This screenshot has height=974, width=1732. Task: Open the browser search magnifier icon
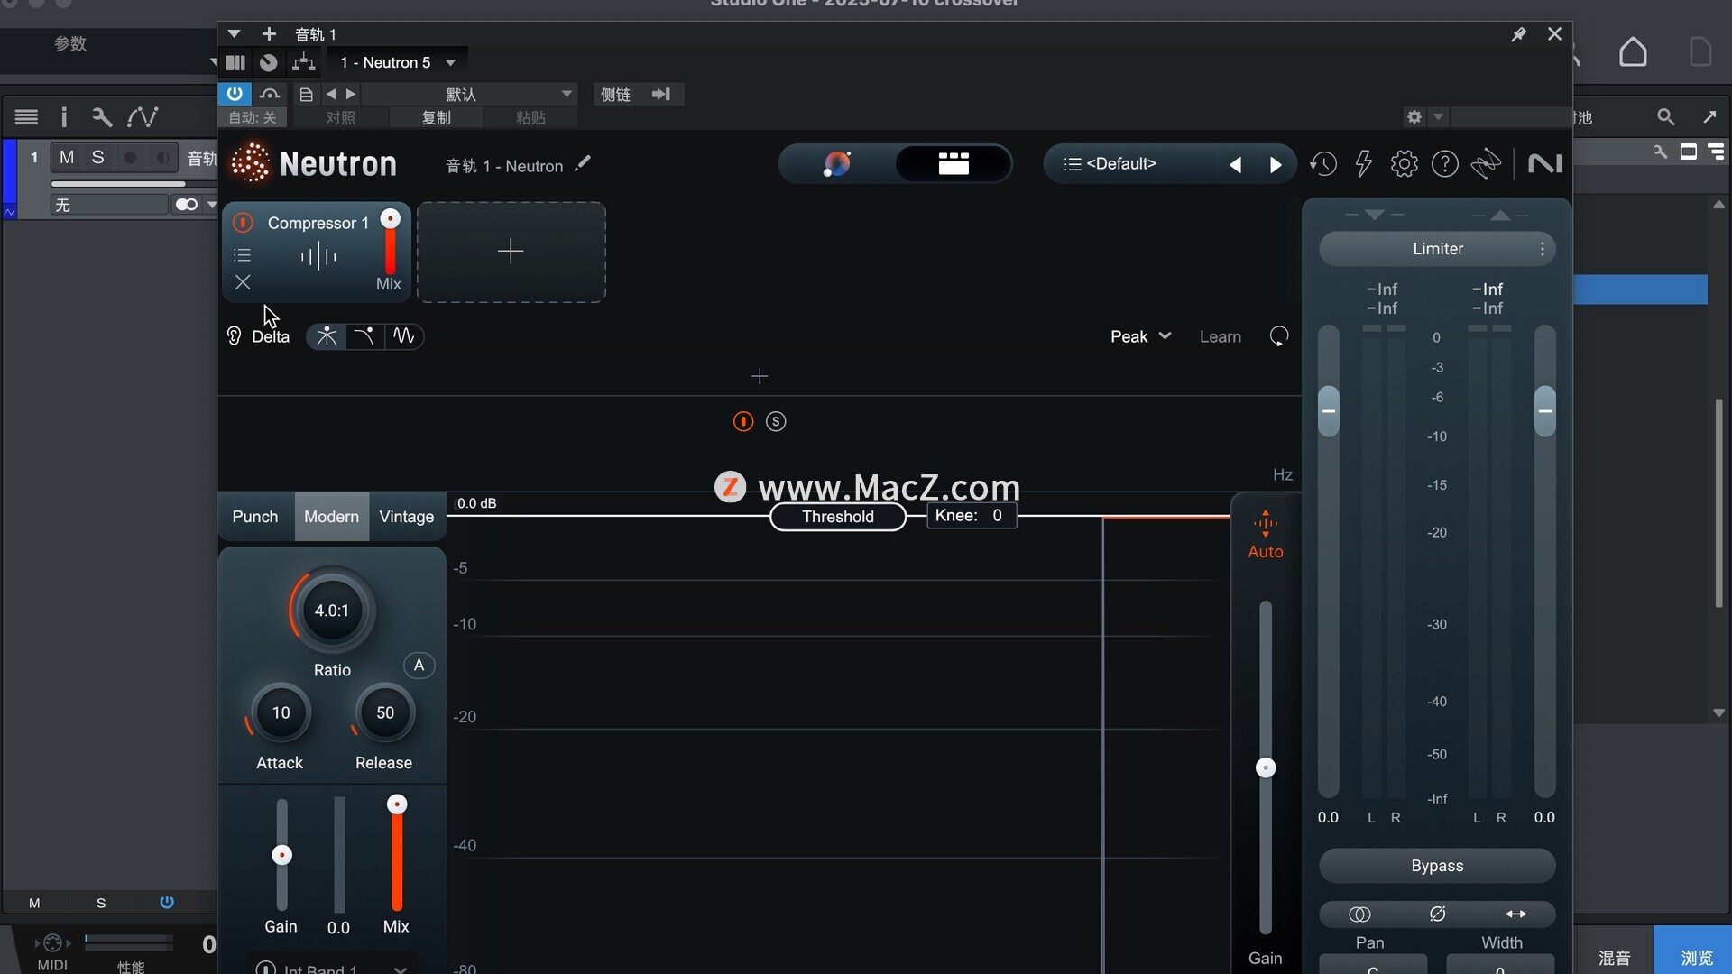tap(1666, 116)
